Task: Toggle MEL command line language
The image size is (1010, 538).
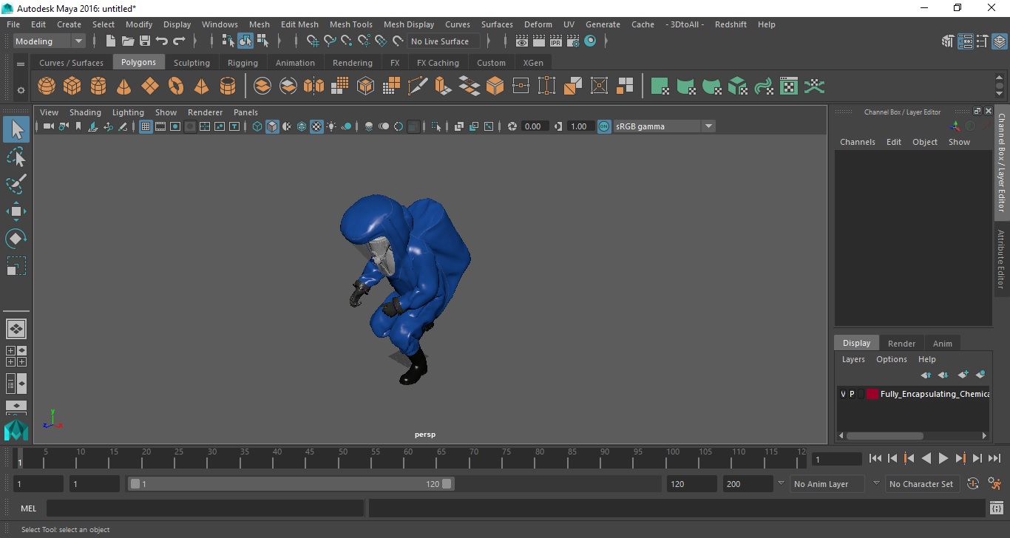Action: click(x=29, y=508)
